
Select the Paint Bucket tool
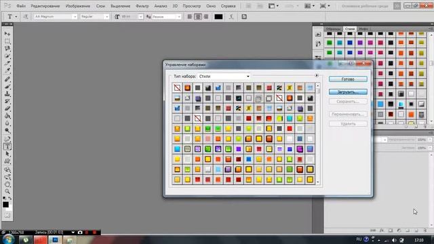point(7,116)
